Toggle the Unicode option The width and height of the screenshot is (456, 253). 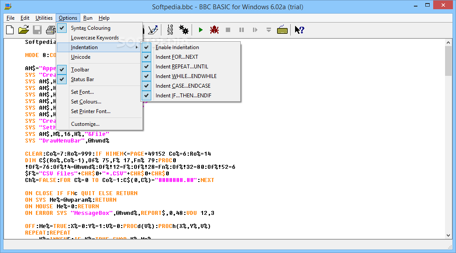click(99, 57)
